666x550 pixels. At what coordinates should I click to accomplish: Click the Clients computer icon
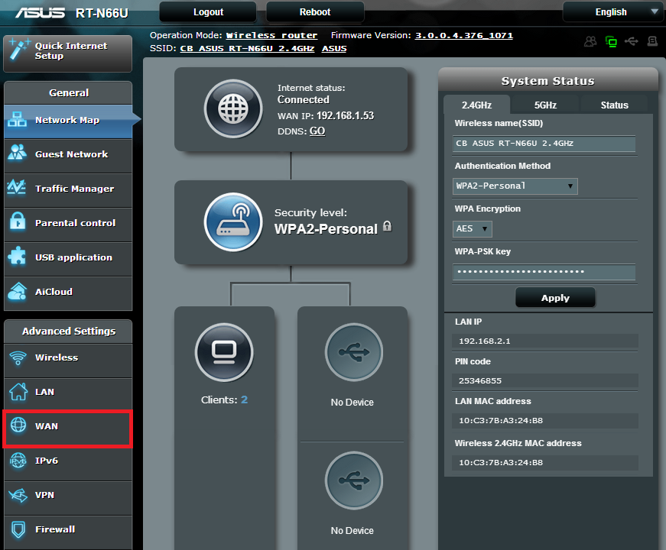coord(224,353)
